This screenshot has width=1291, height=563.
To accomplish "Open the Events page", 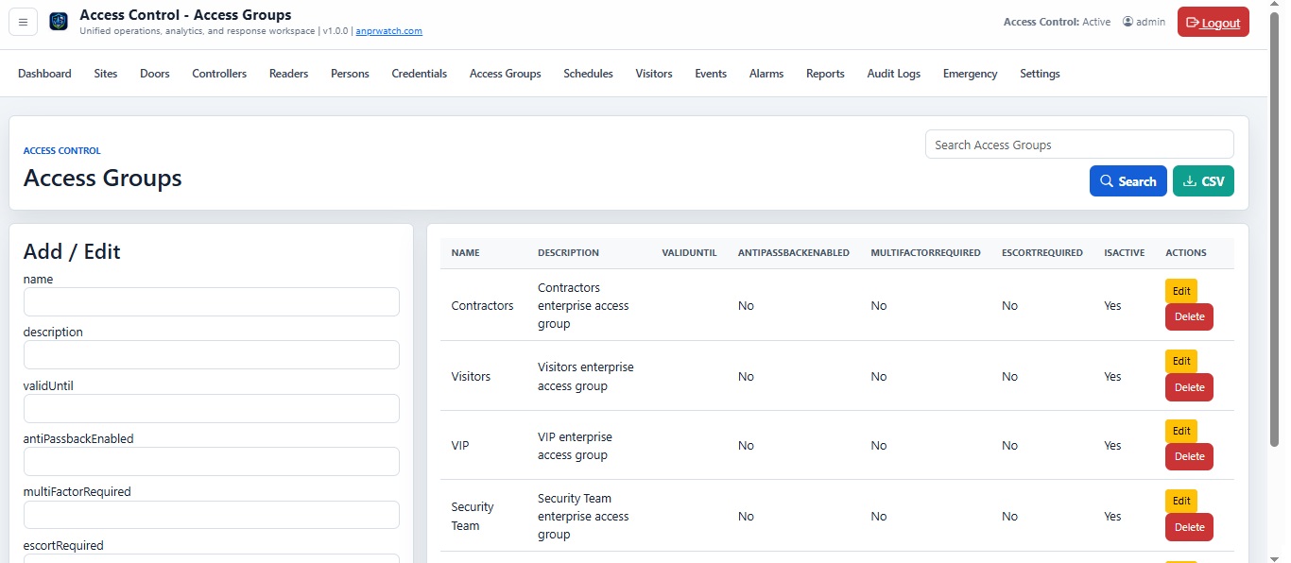I will point(711,74).
